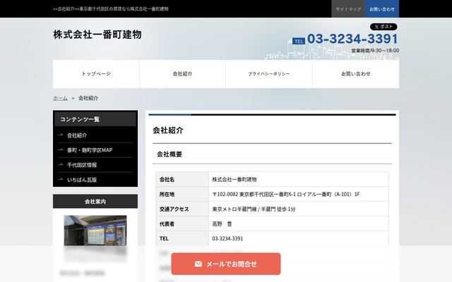Go to トップページ in navigation menu

coord(96,74)
